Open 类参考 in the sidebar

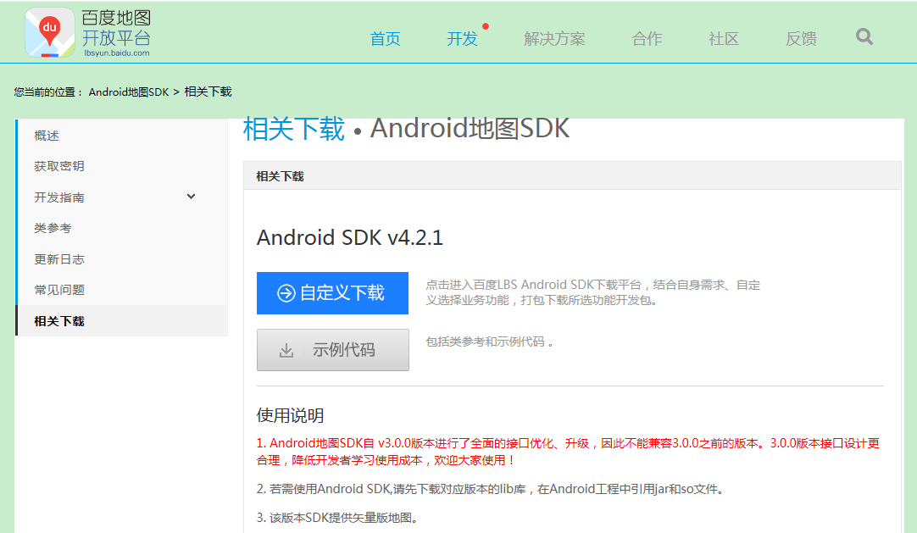click(x=53, y=228)
